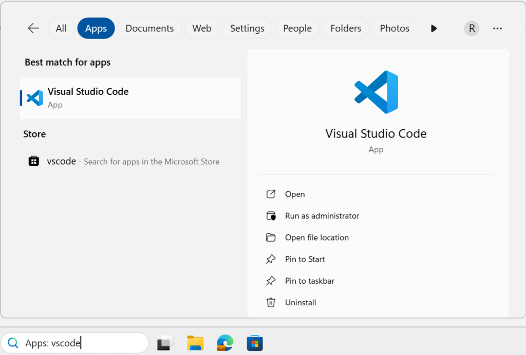Screen dimensions: 526x355
Task: Expand more filters with the play arrow
Action: [434, 28]
